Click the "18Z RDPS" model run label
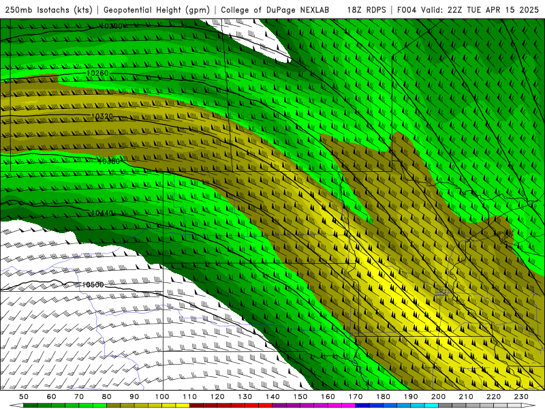The image size is (545, 409). pos(367,10)
